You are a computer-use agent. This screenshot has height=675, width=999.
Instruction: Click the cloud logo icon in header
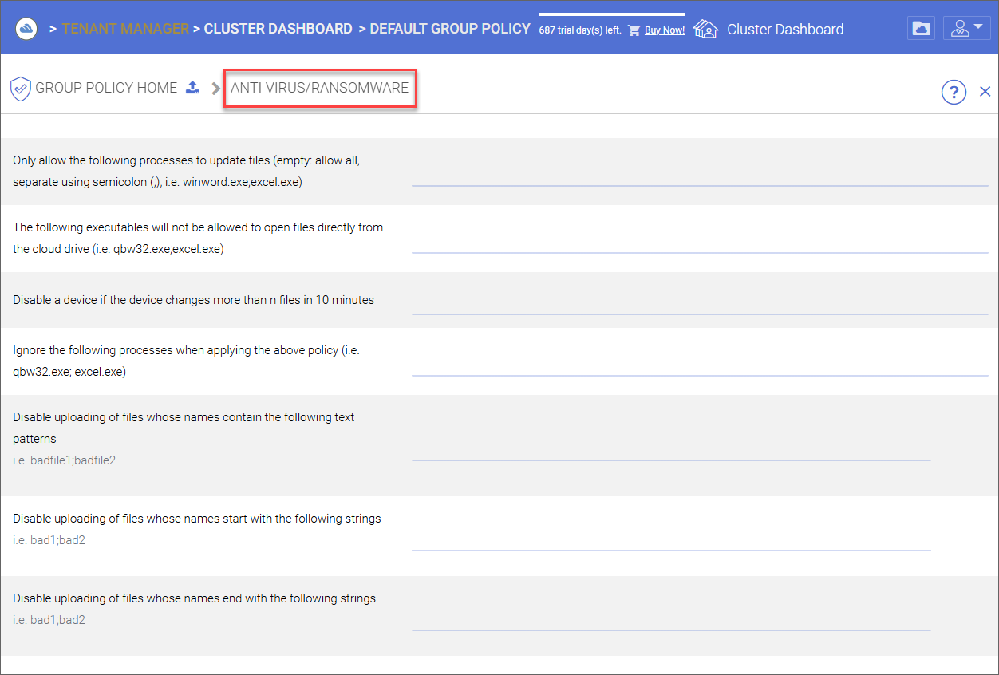point(26,29)
